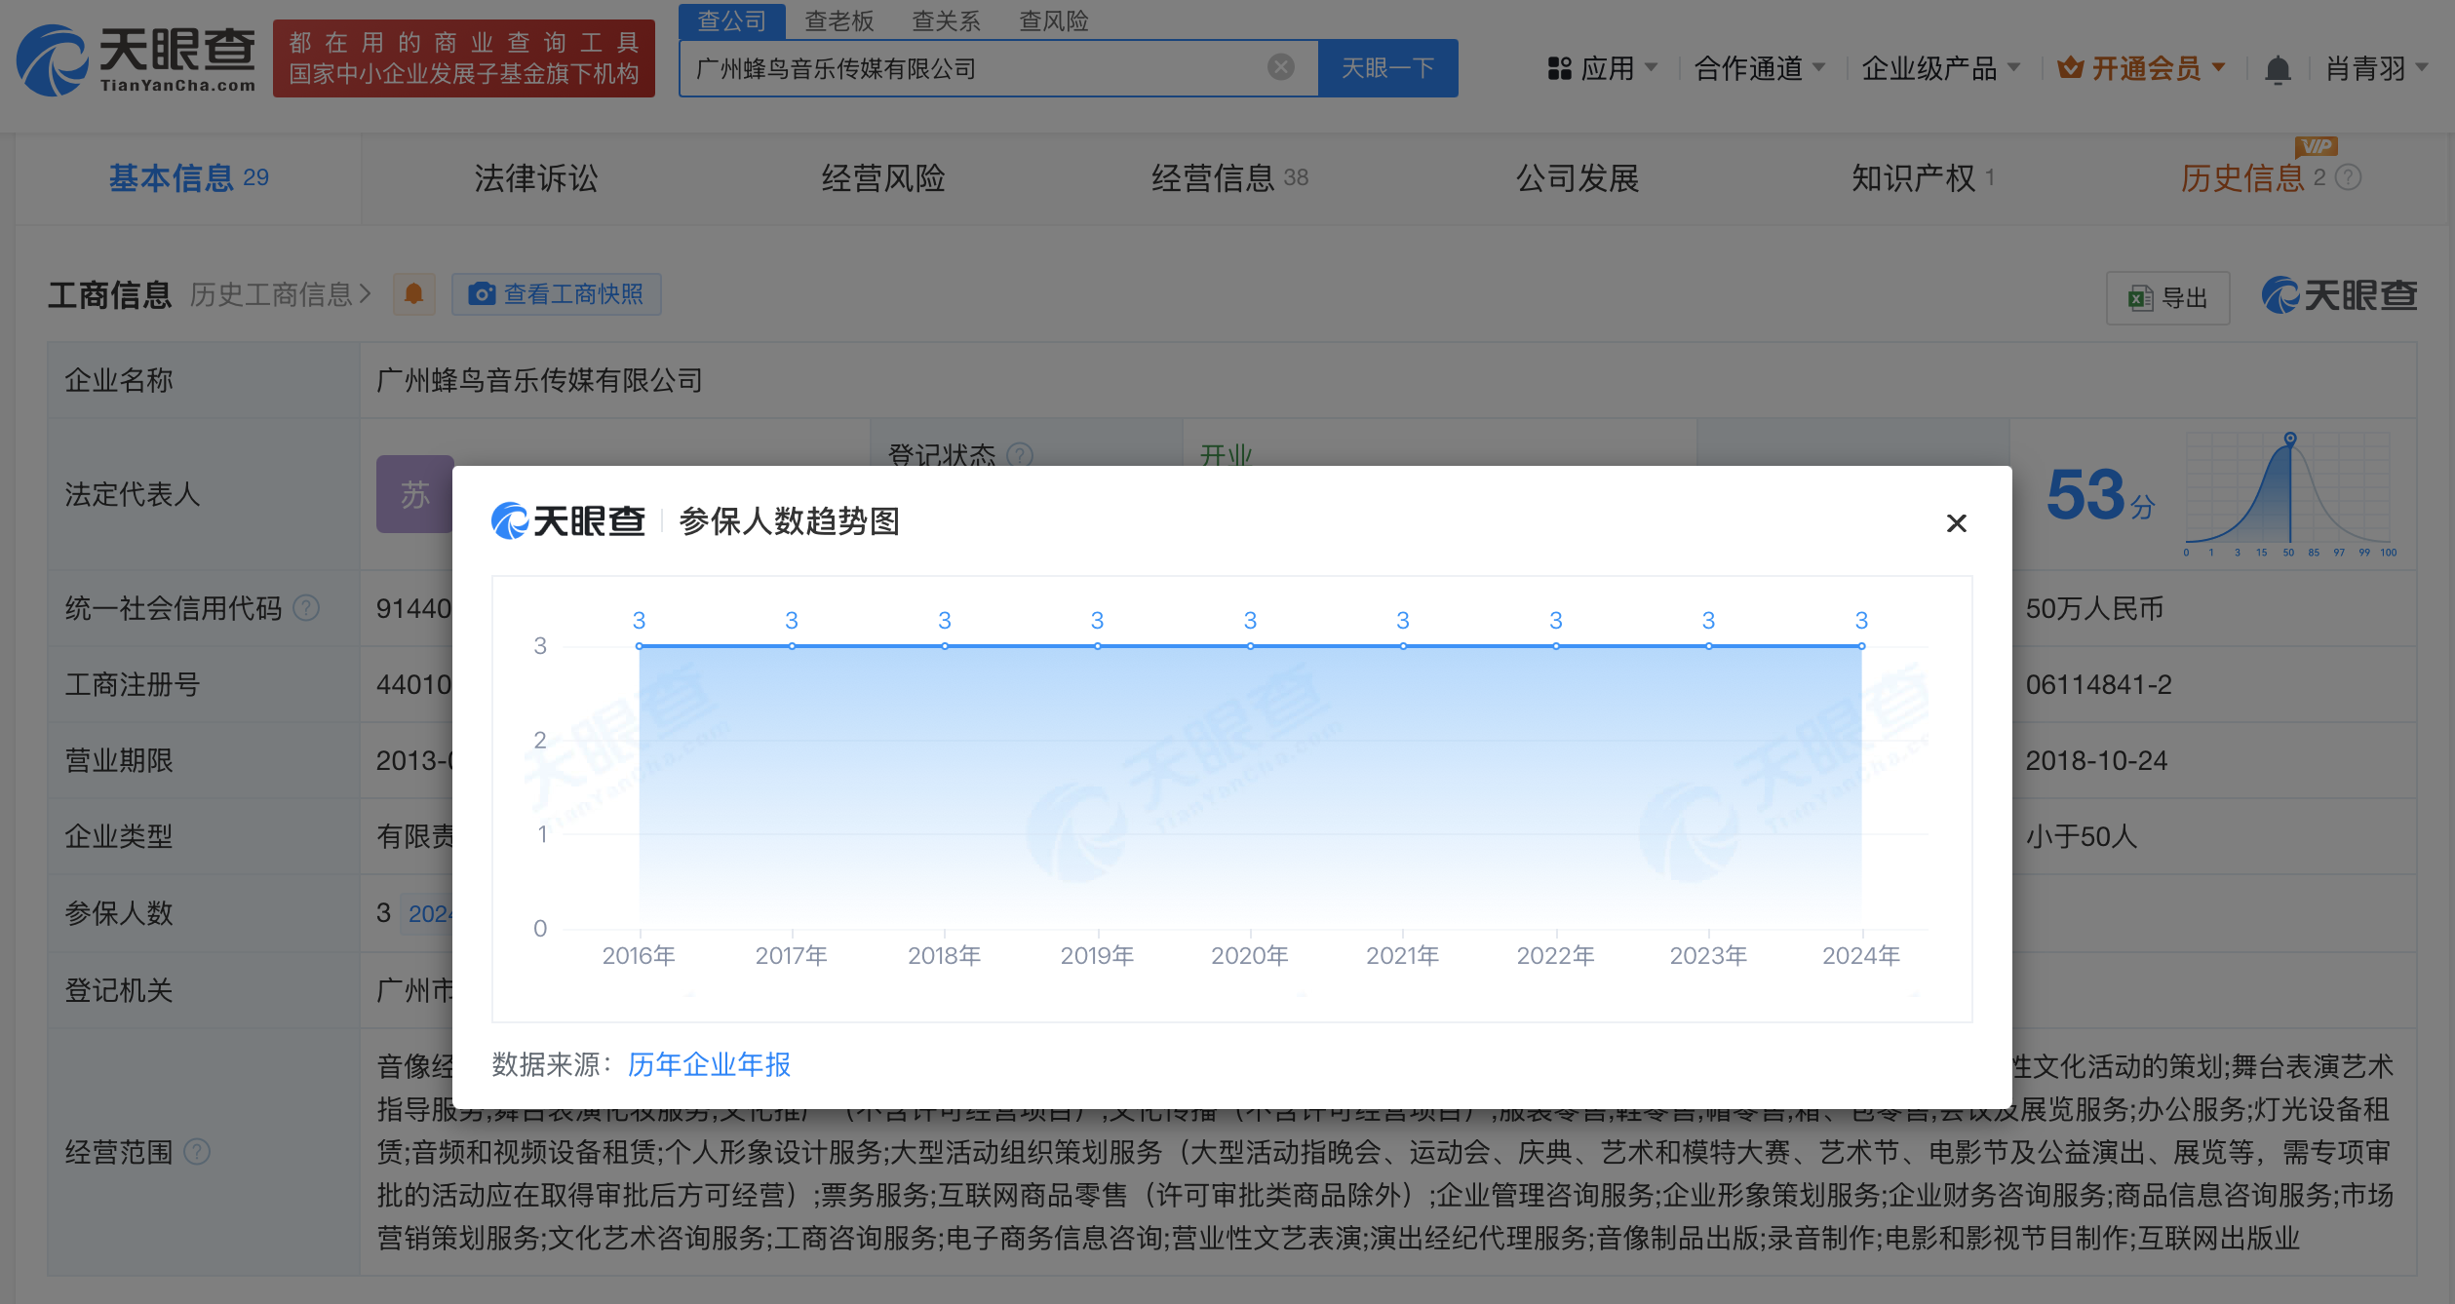This screenshot has width=2455, height=1304.
Task: Select the 公司发展 tab
Action: click(x=1578, y=178)
